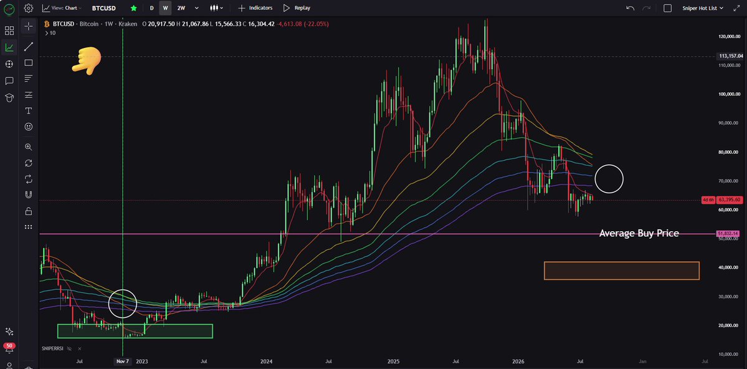Choose the text annotation tool

pos(29,110)
